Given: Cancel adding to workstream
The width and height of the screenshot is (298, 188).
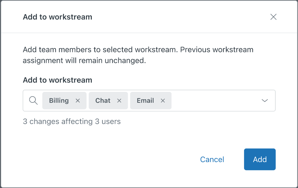Looking at the screenshot, I should (212, 159).
